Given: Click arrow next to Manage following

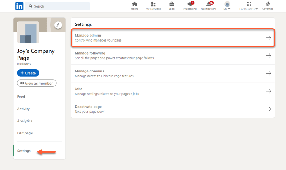Looking at the screenshot, I should pyautogui.click(x=268, y=56).
